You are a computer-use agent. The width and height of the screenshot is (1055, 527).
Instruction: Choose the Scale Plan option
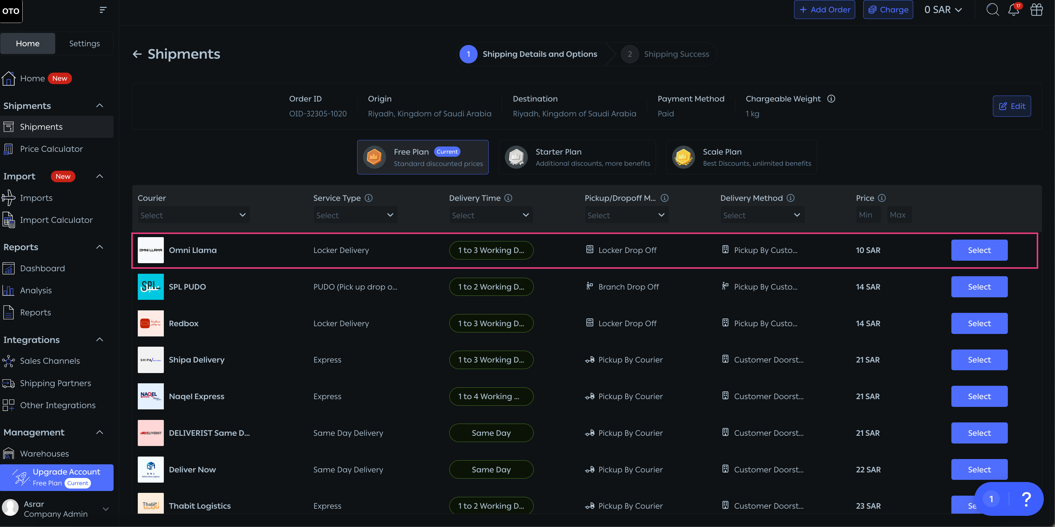coord(741,157)
